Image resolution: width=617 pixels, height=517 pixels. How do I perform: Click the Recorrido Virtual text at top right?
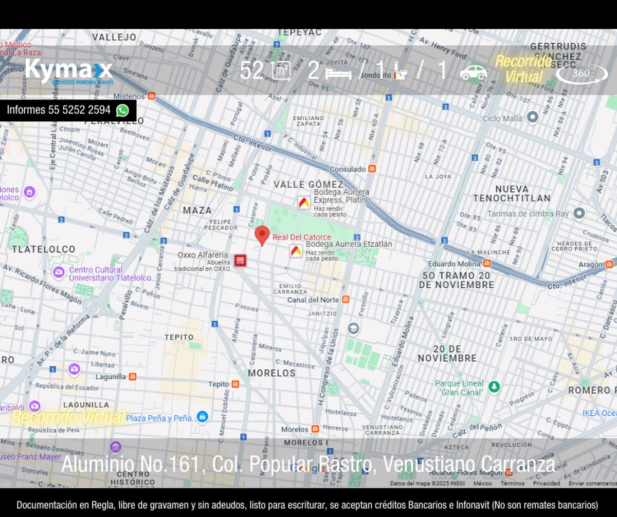[x=523, y=69]
